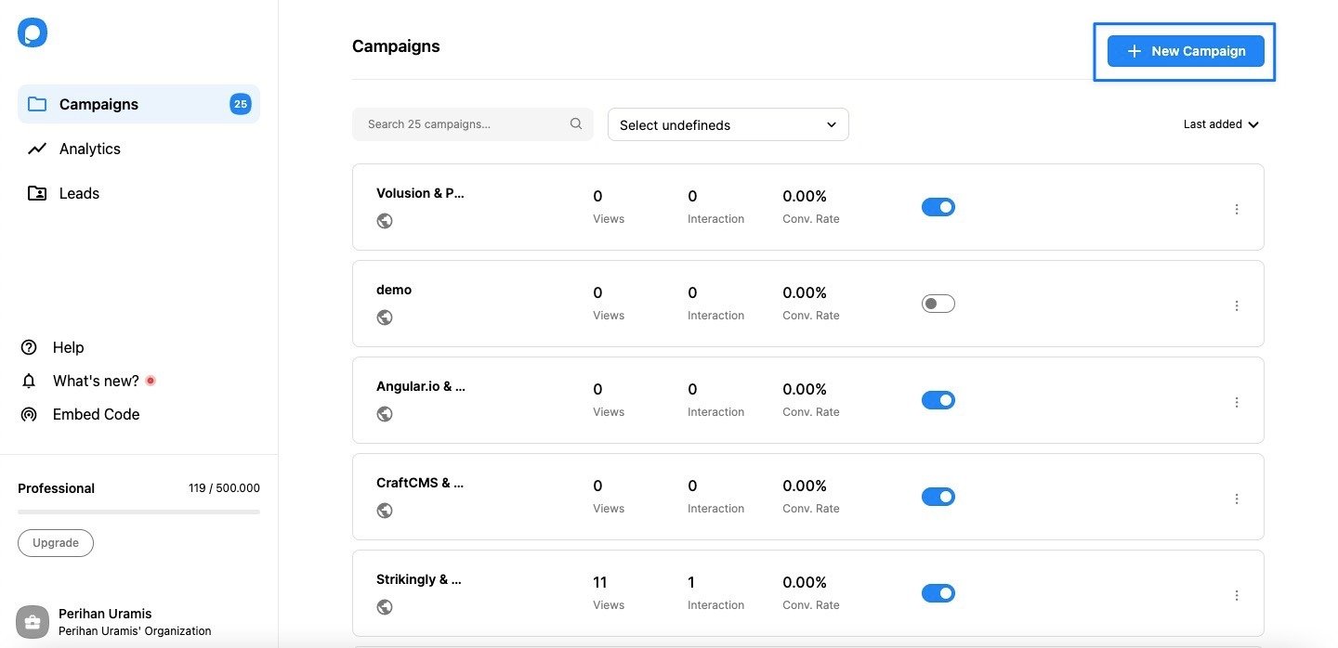
Task: Click the Popupsmart logo icon
Action: pos(33,33)
